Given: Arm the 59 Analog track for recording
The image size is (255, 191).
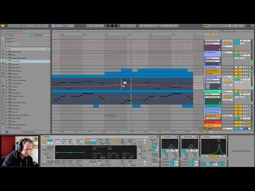Looking at the screenshot, I should point(249,77).
